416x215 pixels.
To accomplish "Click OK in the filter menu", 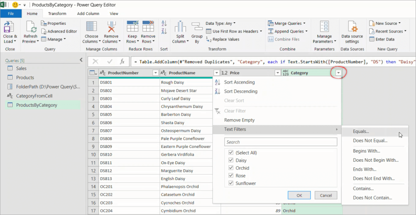I will pyautogui.click(x=299, y=195).
